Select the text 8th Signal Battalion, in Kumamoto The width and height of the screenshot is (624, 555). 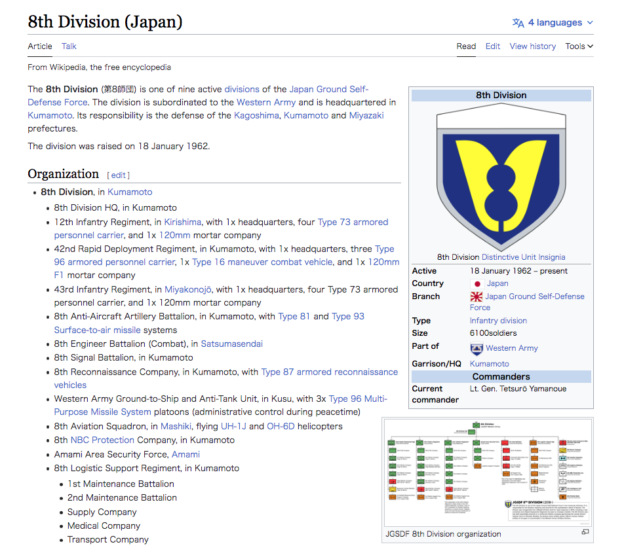pyautogui.click(x=123, y=358)
